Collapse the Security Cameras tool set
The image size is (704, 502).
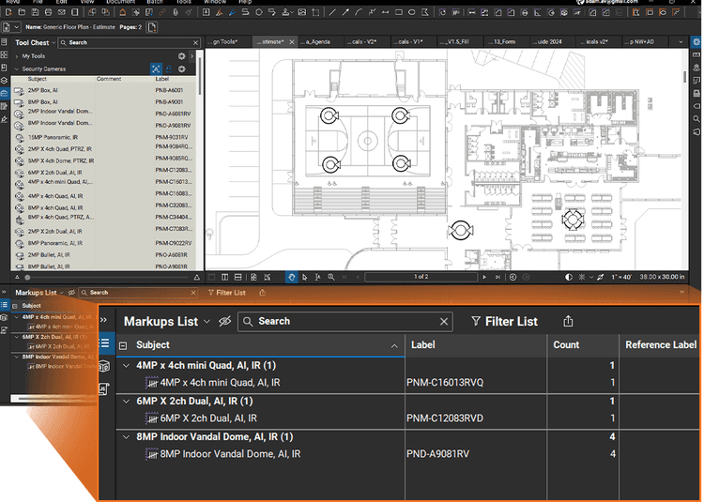tap(17, 69)
